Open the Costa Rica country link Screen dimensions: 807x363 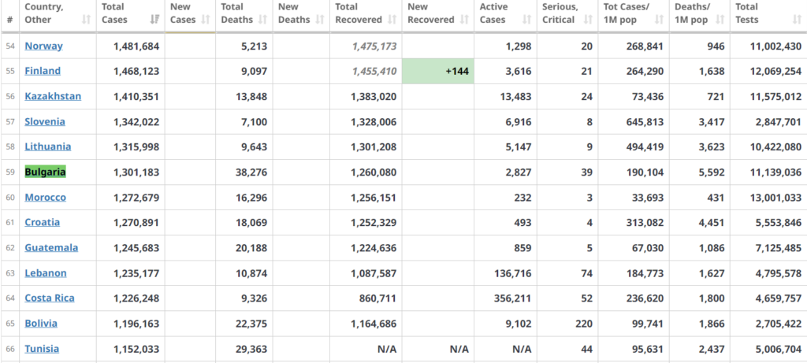(50, 298)
